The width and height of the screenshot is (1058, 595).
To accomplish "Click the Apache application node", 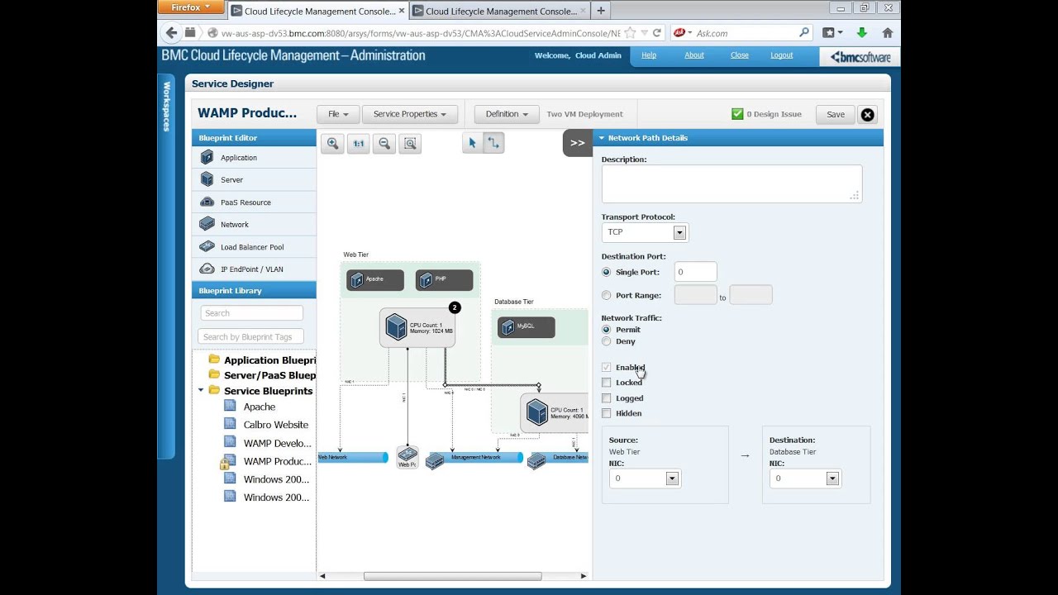I will coord(375,279).
